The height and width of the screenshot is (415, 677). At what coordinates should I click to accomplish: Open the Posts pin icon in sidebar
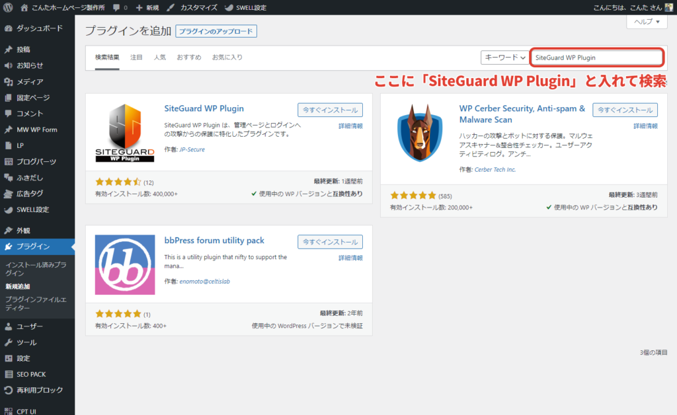click(x=8, y=50)
